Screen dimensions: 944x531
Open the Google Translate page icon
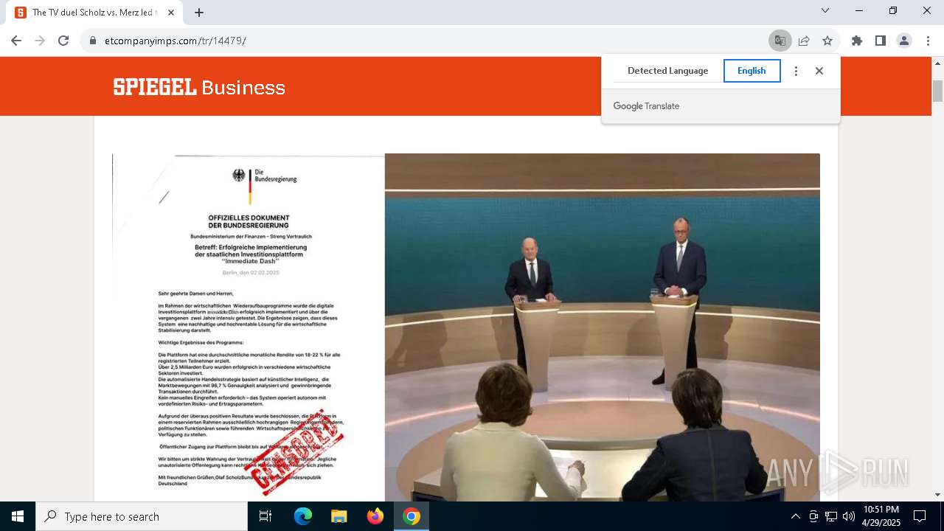tap(780, 41)
